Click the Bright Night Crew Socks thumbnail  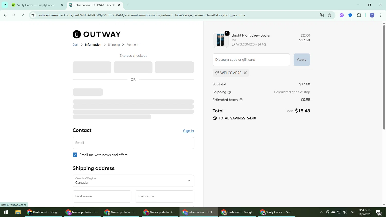pos(220,40)
